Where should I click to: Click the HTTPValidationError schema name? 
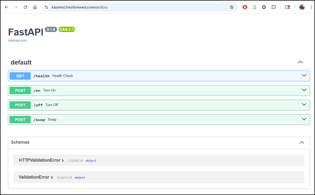(x=40, y=160)
